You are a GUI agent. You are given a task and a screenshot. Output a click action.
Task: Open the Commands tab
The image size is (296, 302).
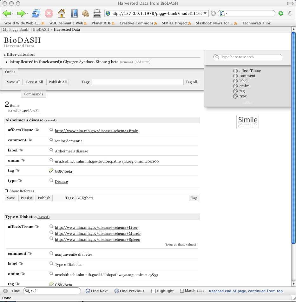[33, 94]
